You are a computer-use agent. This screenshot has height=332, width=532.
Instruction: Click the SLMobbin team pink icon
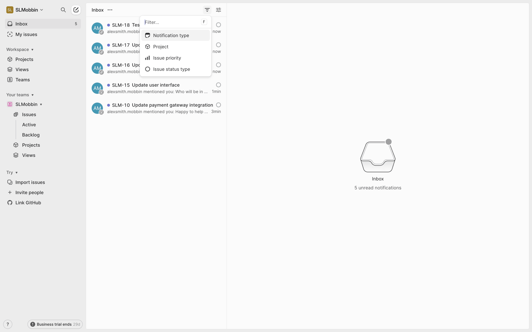(x=10, y=104)
